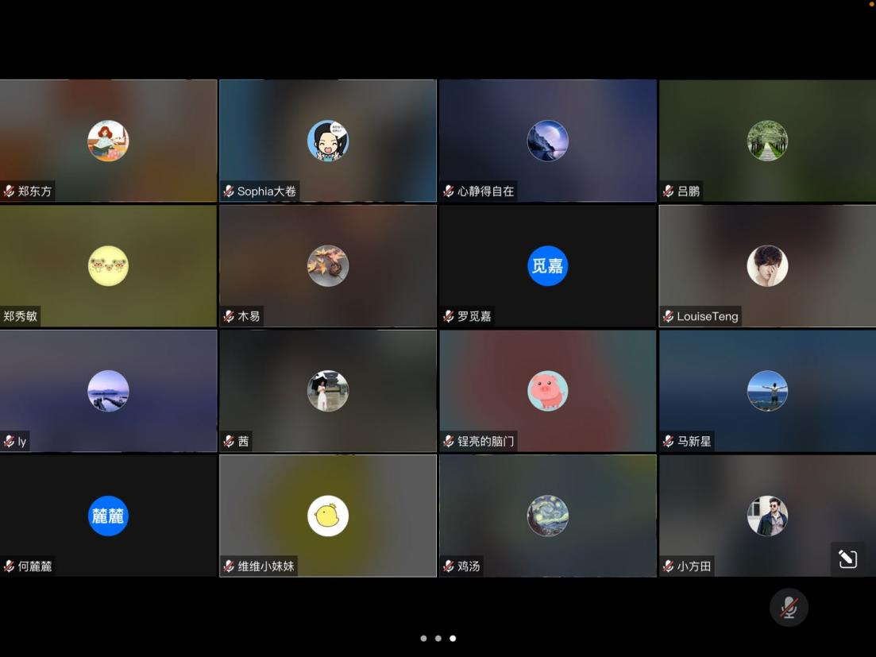The height and width of the screenshot is (657, 876).
Task: Click the 郑秀敏 name label
Action: tap(21, 316)
